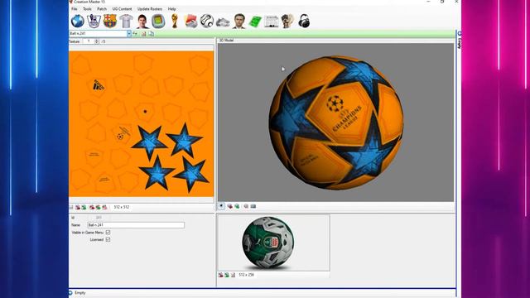Click the green export icon under ball preview
The height and width of the screenshot is (298, 530).
tap(226, 275)
